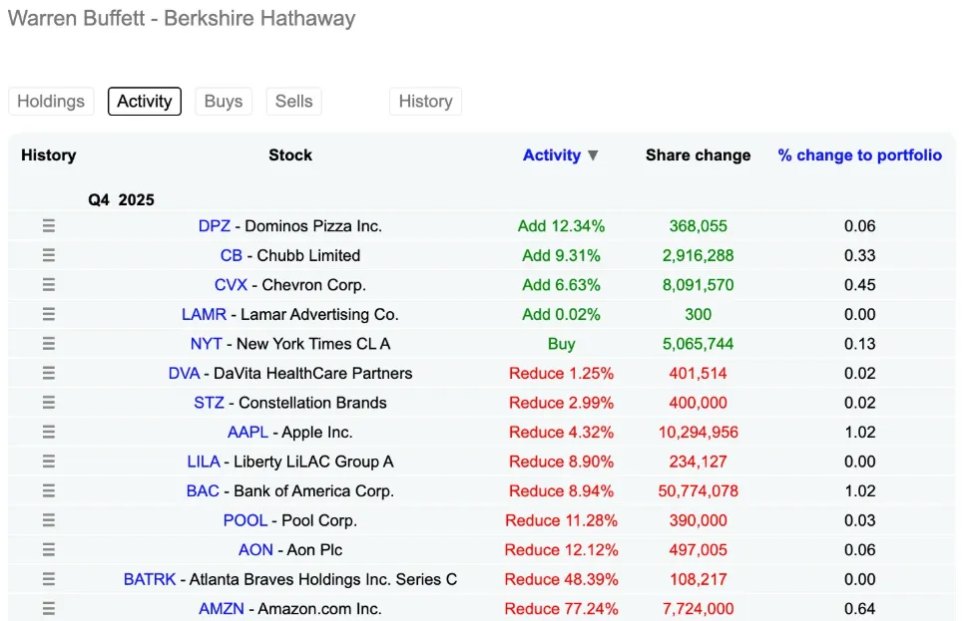964x621 pixels.
Task: Open the DPZ ticker link
Action: point(214,226)
